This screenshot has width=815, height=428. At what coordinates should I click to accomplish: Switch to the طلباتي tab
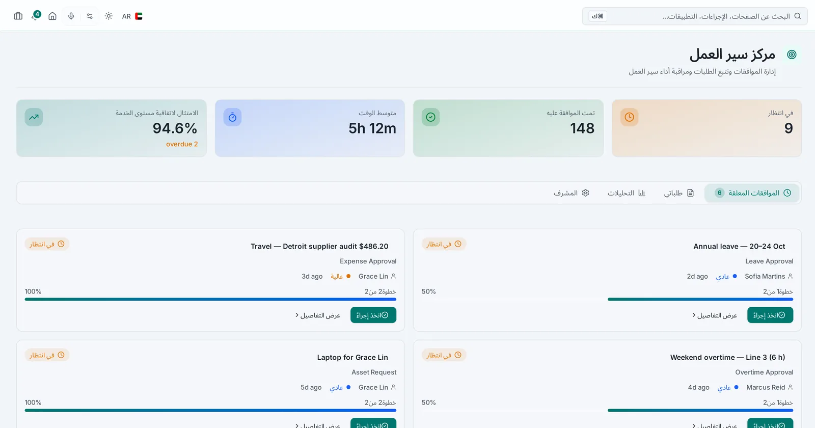[x=679, y=193]
